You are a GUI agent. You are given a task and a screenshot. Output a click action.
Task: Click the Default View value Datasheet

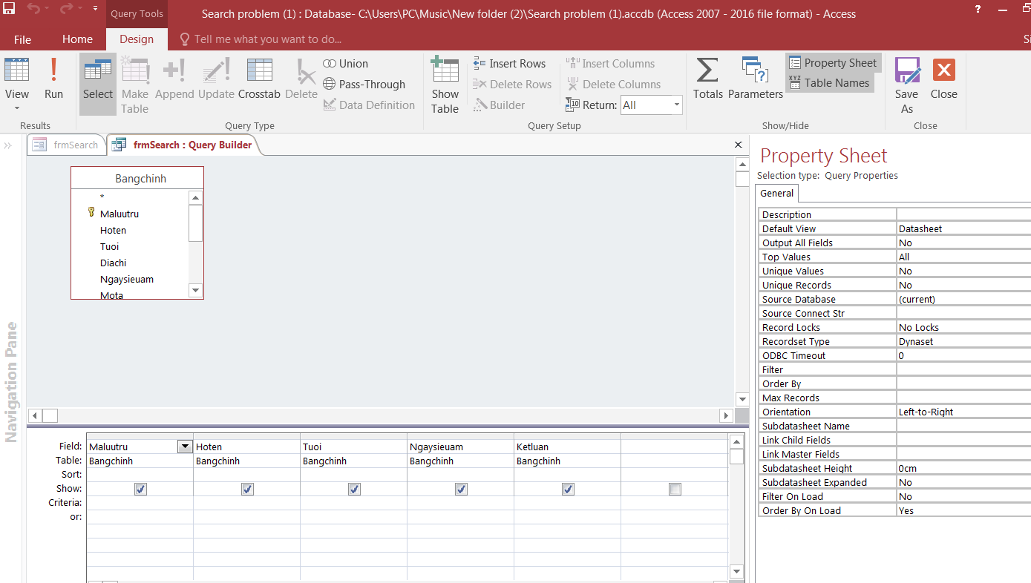963,228
